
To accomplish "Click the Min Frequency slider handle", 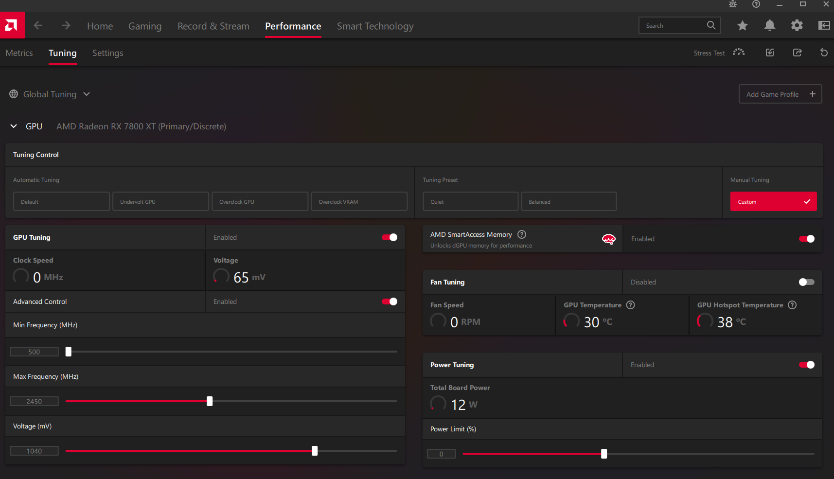I will (69, 352).
